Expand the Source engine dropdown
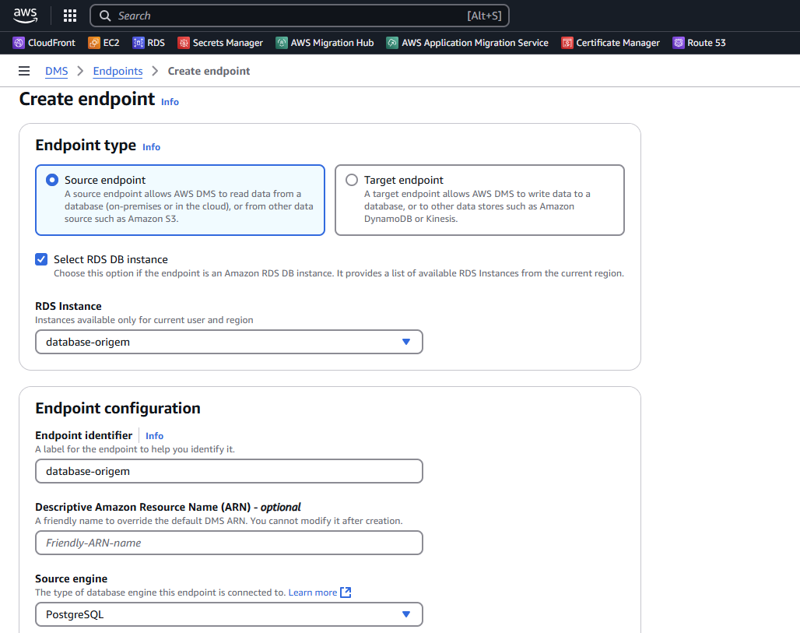The width and height of the screenshot is (800, 633). pos(229,614)
